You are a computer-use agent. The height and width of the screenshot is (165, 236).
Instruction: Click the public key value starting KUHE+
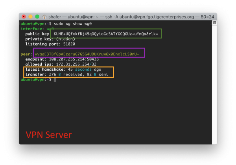click(x=106, y=34)
